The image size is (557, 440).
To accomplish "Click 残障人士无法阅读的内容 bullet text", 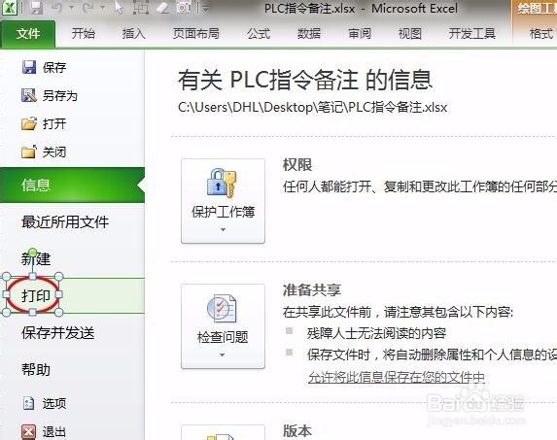I will pos(376,333).
